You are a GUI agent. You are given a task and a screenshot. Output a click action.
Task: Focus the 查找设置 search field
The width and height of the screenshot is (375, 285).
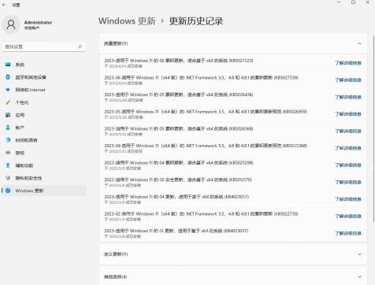click(43, 46)
